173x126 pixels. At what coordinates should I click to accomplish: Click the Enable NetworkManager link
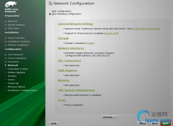pyautogui.click(x=146, y=29)
